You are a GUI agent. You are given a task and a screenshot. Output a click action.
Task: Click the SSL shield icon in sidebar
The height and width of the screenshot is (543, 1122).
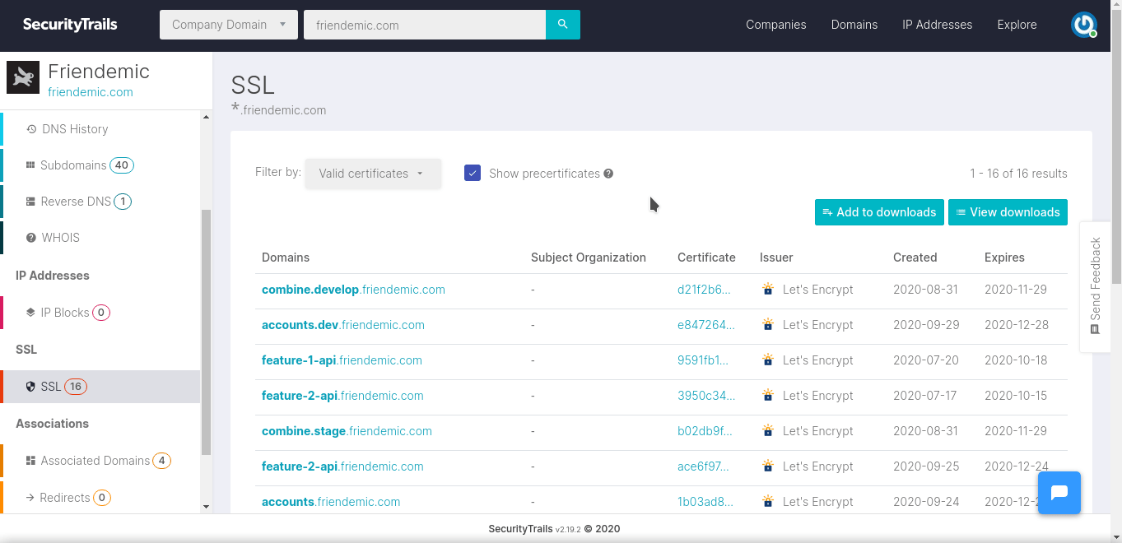point(30,387)
